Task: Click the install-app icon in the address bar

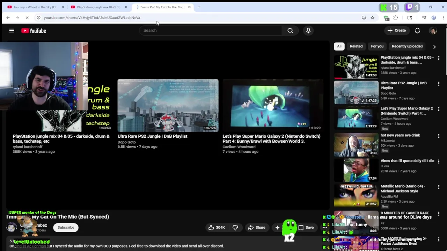Action: pyautogui.click(x=364, y=17)
